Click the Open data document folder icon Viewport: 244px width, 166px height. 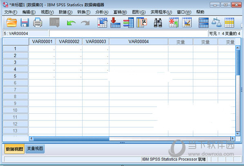point(11,22)
